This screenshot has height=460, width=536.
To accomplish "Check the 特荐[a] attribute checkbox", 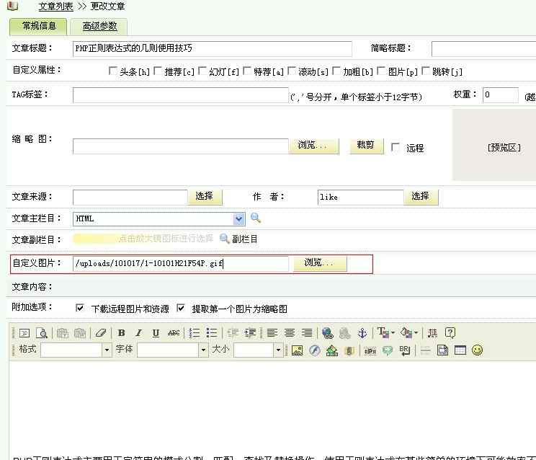I will click(247, 71).
